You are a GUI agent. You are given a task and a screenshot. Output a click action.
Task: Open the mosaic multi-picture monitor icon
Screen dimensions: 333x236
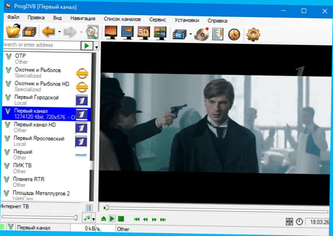click(160, 33)
